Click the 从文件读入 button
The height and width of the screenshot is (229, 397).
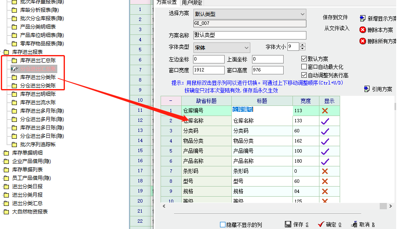coord(337,29)
